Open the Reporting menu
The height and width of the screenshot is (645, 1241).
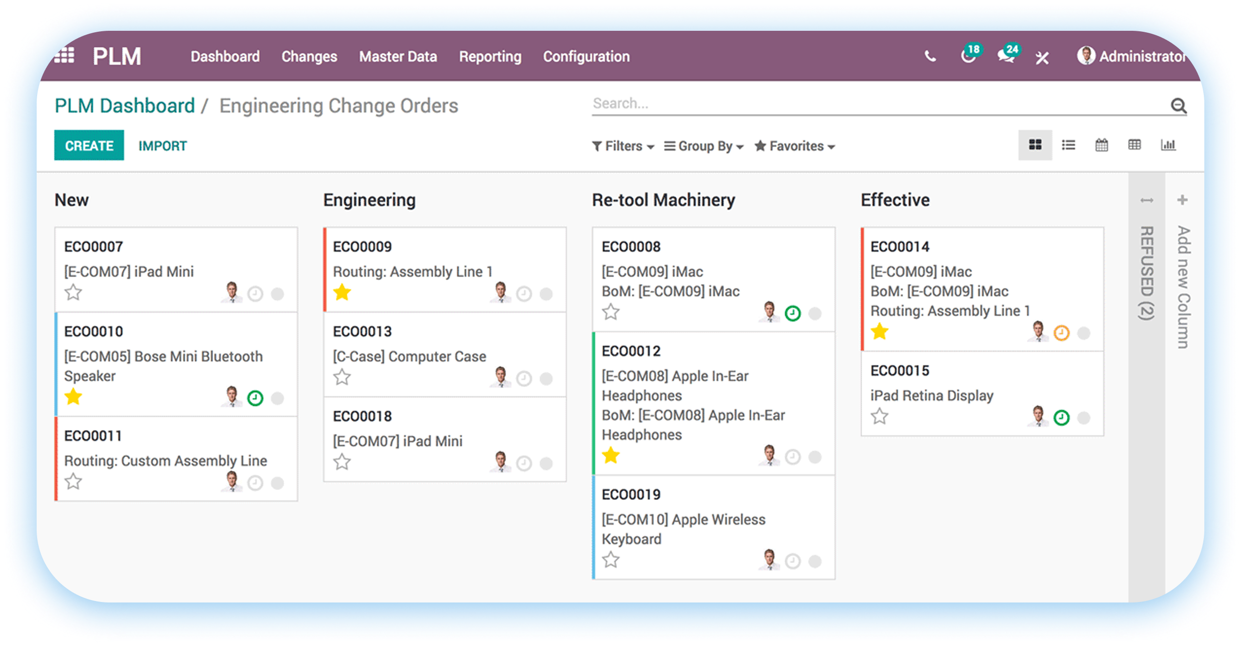pyautogui.click(x=490, y=57)
